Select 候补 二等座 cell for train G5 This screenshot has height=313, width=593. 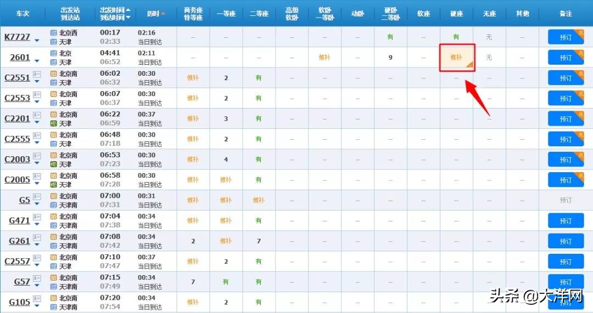259,200
